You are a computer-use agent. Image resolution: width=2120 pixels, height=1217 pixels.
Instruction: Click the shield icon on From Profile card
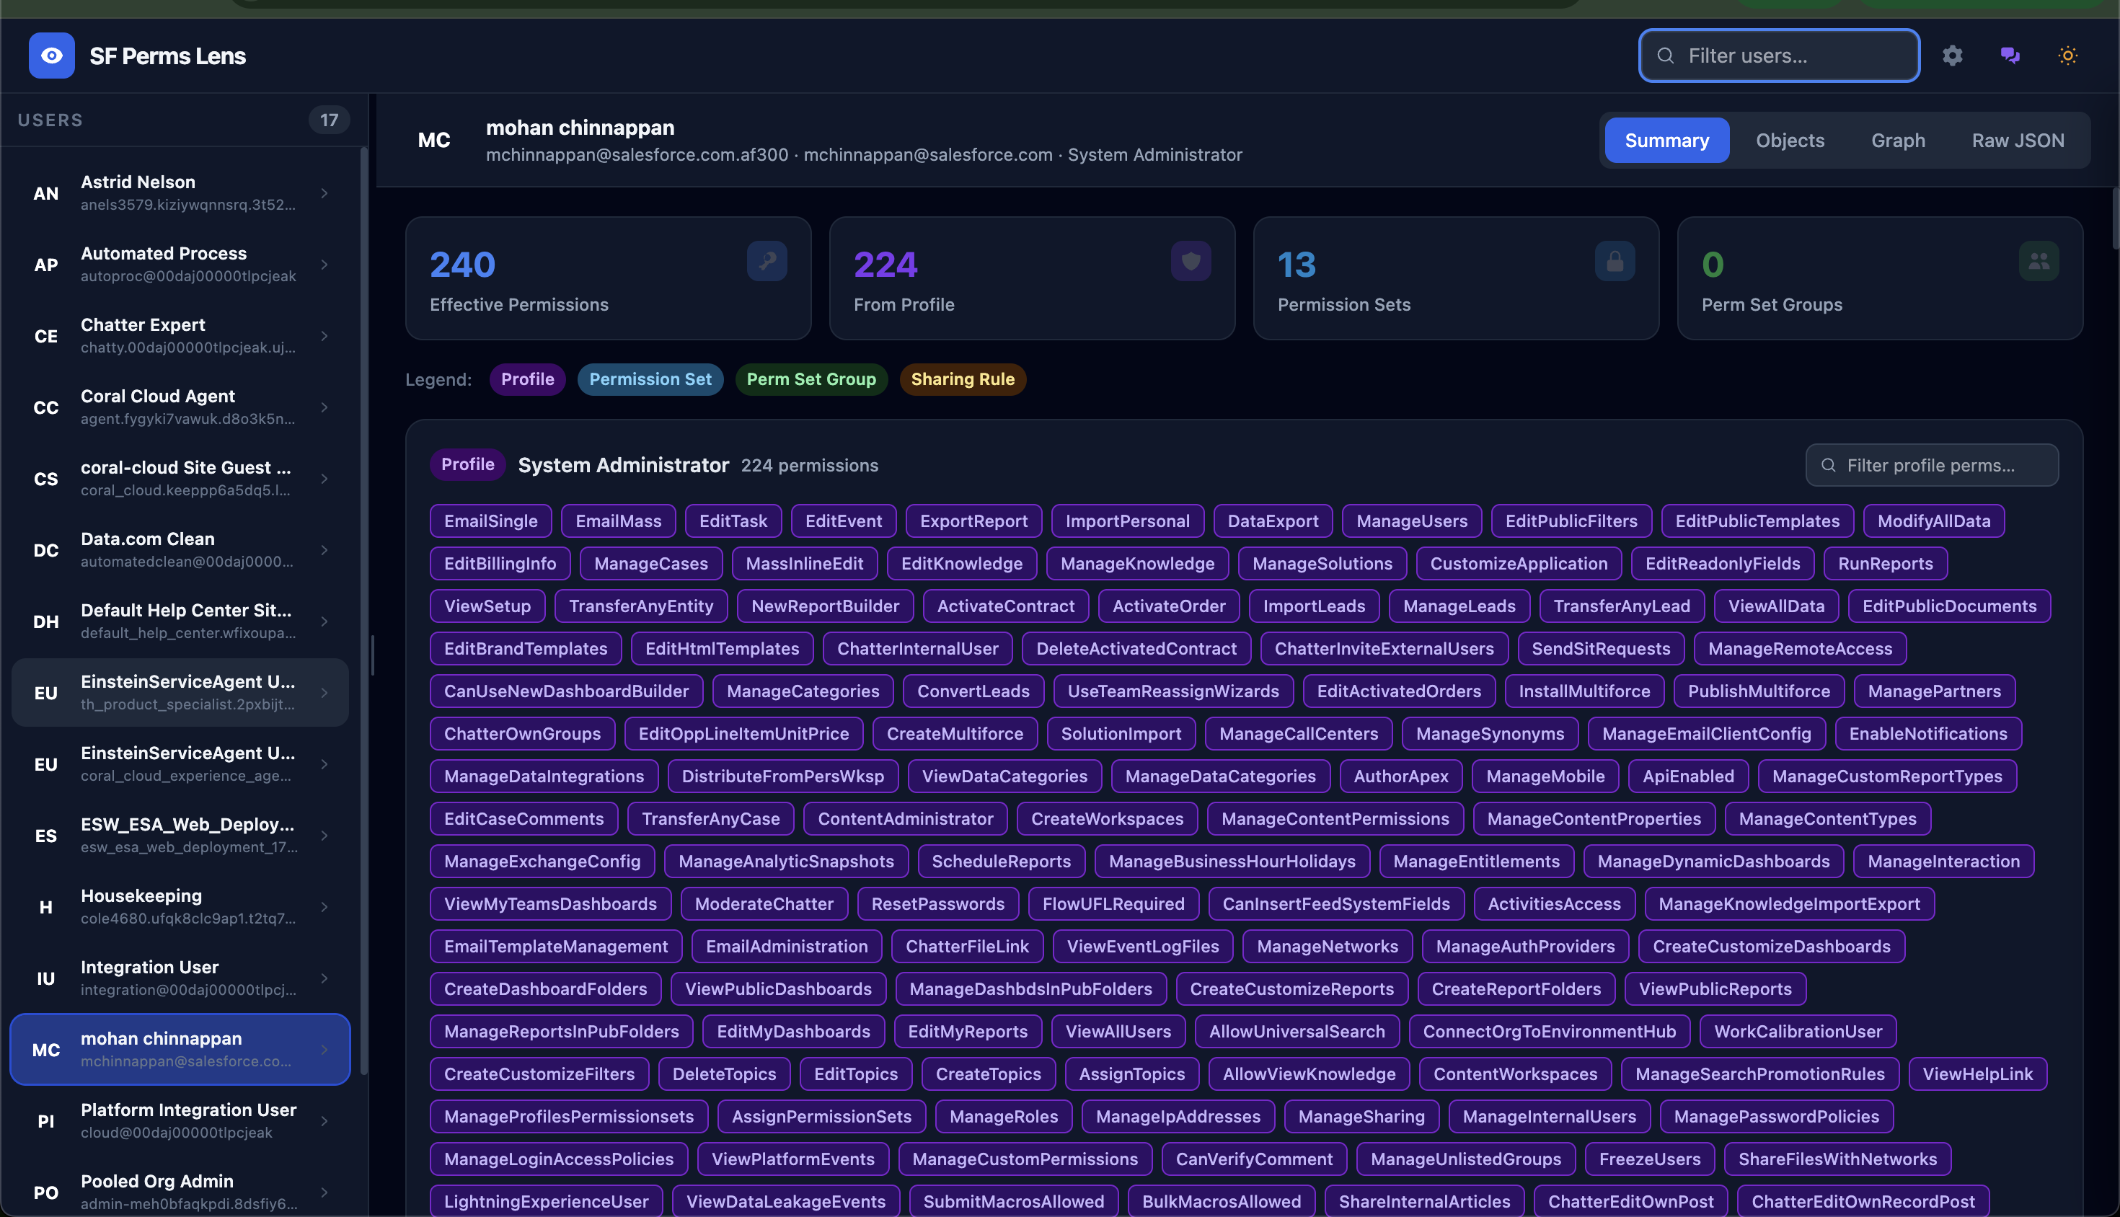(x=1191, y=261)
